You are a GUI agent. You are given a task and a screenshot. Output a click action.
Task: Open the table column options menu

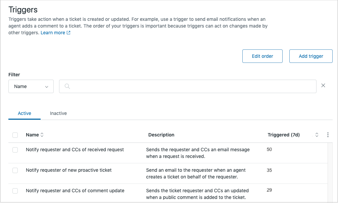tap(328, 135)
